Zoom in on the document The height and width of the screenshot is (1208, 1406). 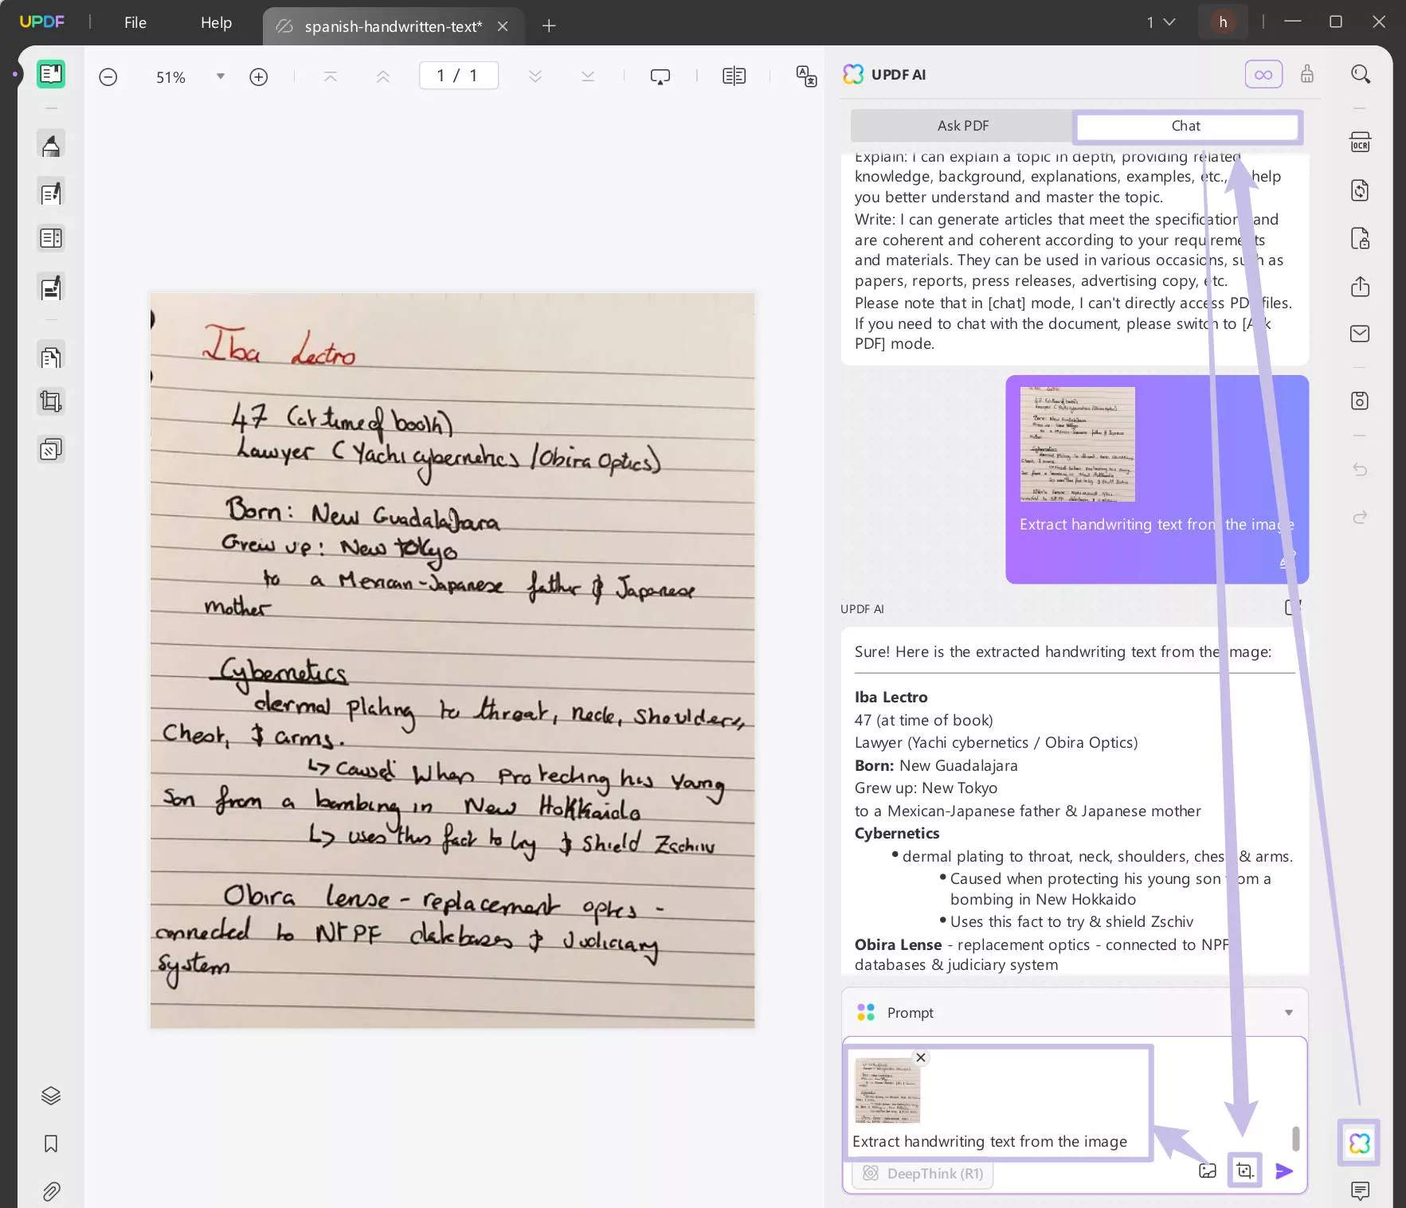pos(258,76)
